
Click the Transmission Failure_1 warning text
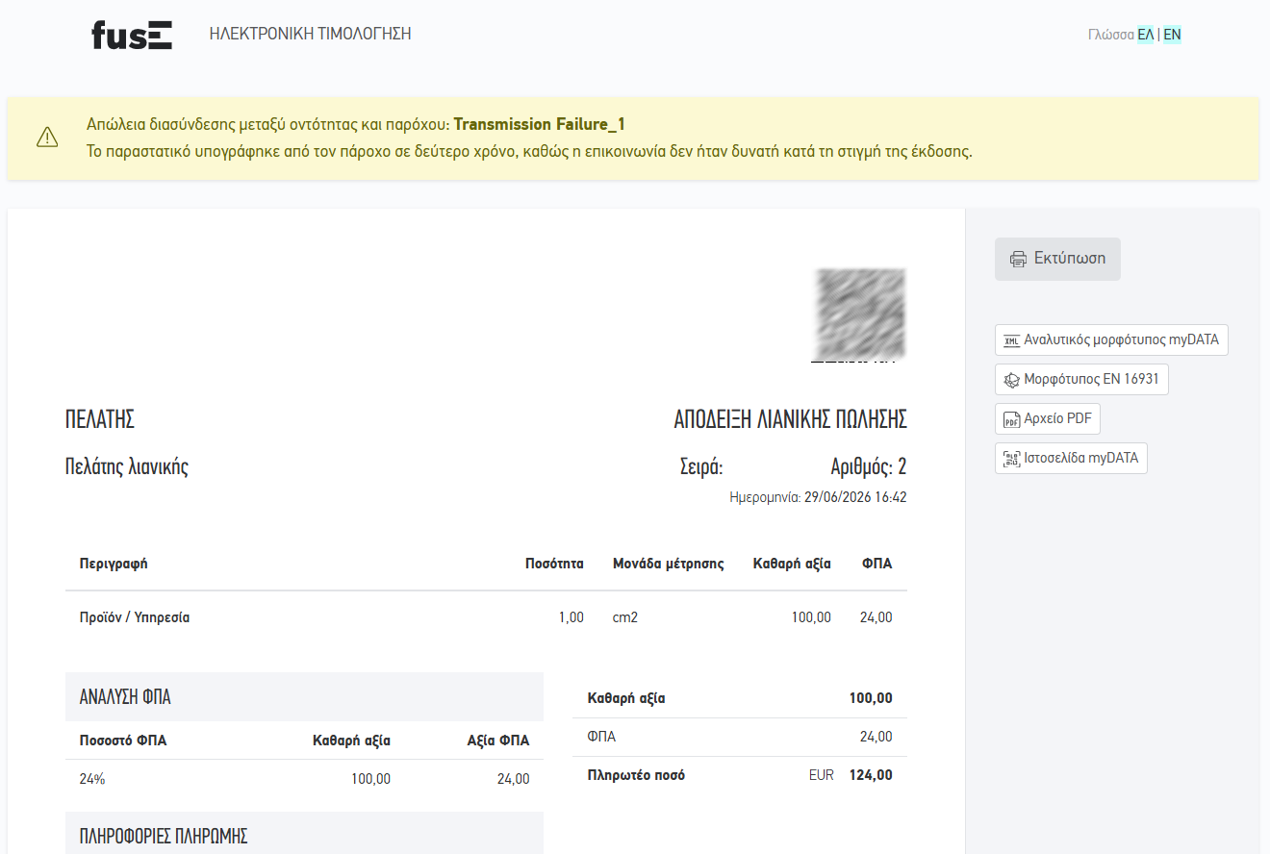click(x=540, y=124)
